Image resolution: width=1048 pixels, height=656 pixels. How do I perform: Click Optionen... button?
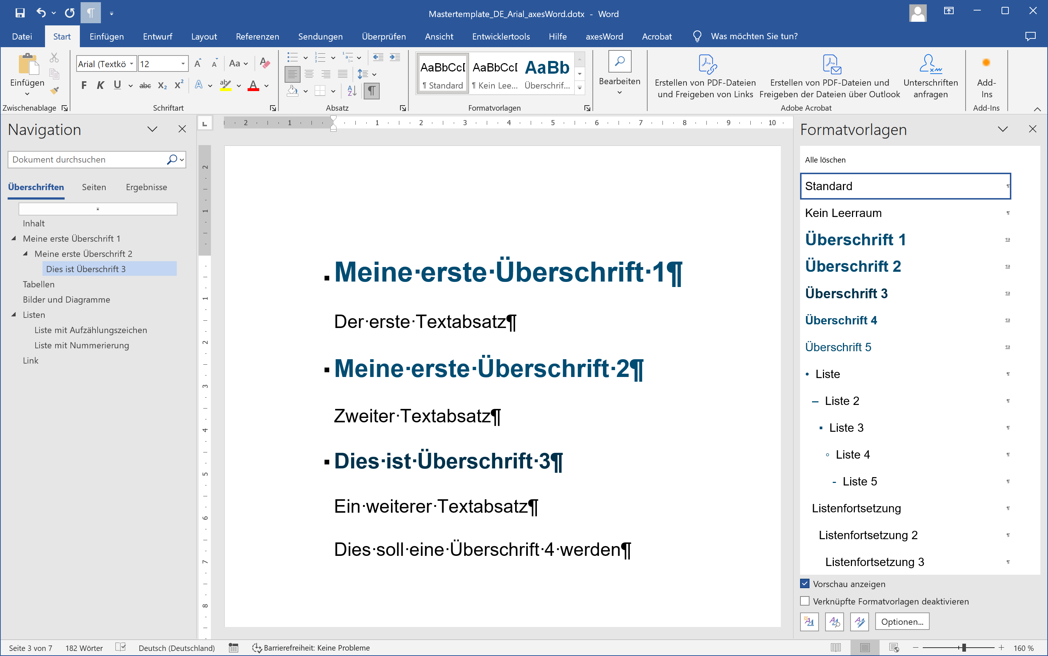coord(902,622)
